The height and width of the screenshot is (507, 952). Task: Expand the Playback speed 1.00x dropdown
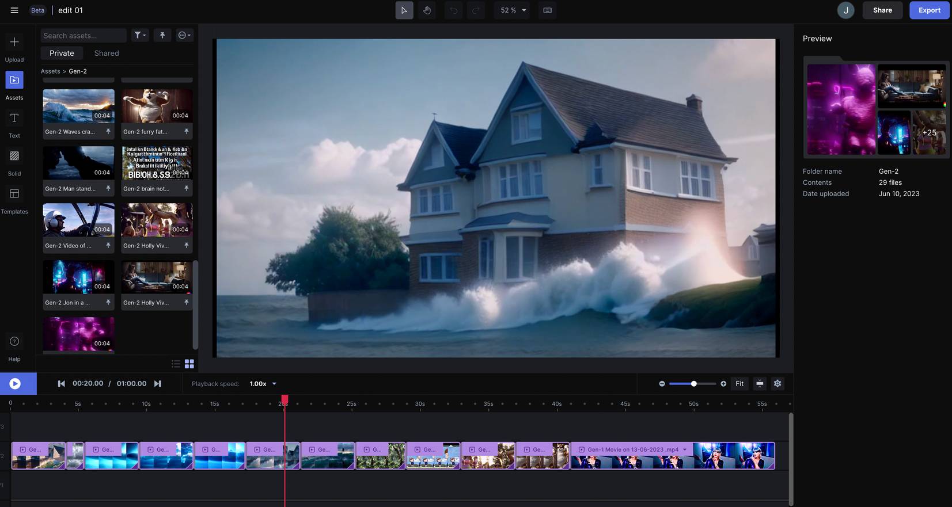[263, 384]
